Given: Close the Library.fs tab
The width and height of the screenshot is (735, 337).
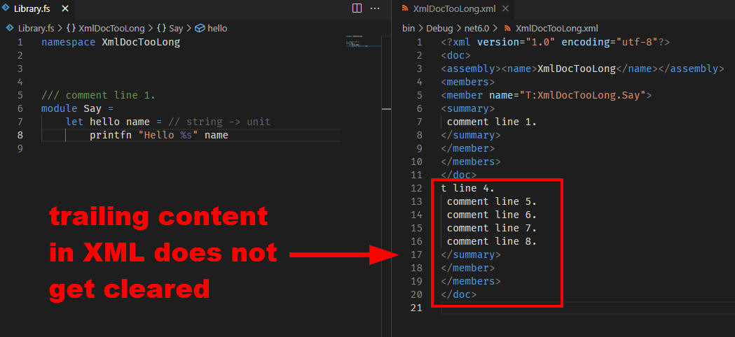Looking at the screenshot, I should click(65, 9).
